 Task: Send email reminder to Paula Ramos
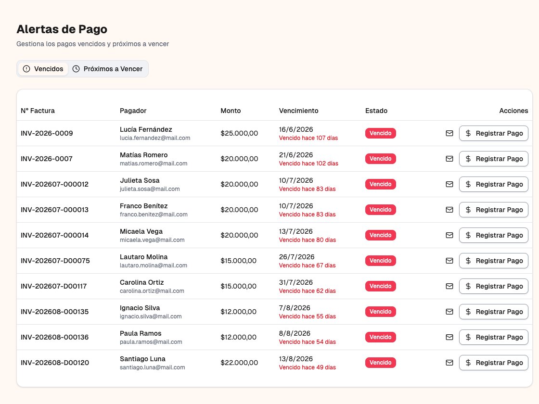449,337
